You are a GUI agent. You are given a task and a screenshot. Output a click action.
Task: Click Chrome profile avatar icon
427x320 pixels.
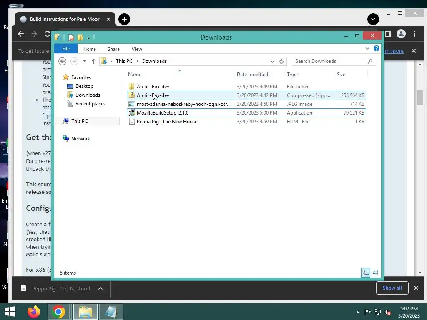pos(401,34)
